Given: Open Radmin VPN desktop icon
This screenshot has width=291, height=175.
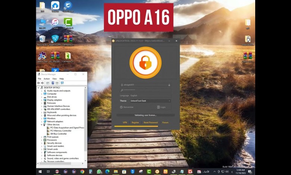Looking at the screenshot, I should coord(55,39).
